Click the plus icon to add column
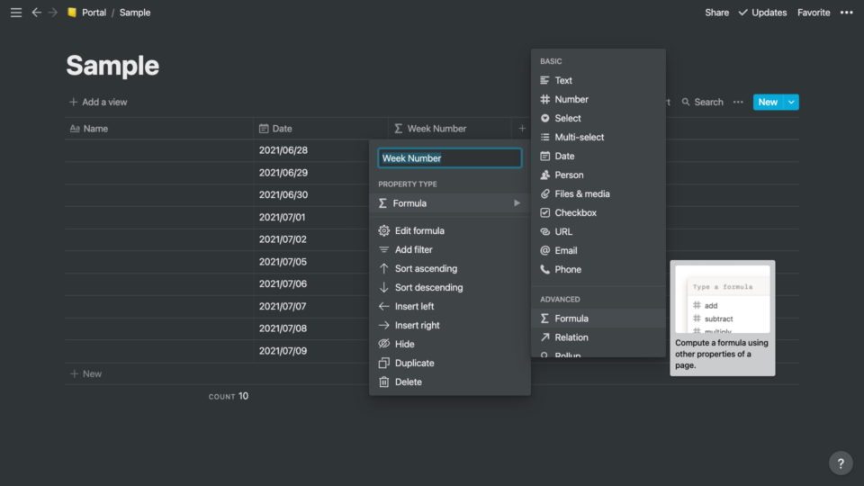 pos(522,129)
